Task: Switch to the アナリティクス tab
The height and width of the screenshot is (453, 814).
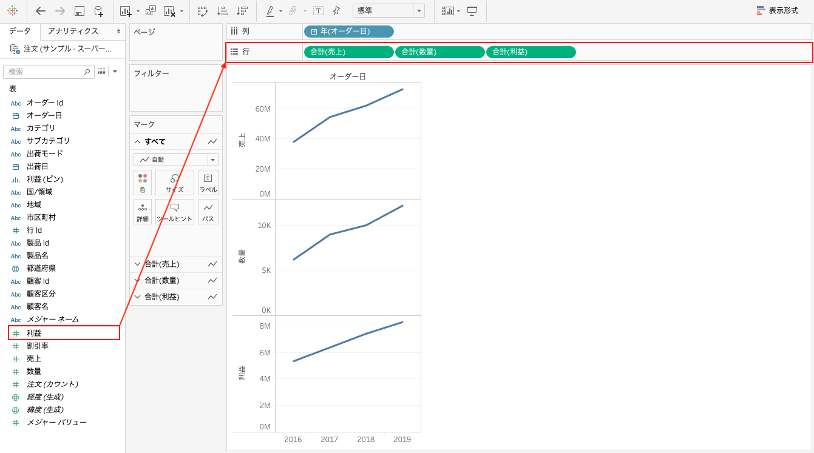Action: point(73,31)
